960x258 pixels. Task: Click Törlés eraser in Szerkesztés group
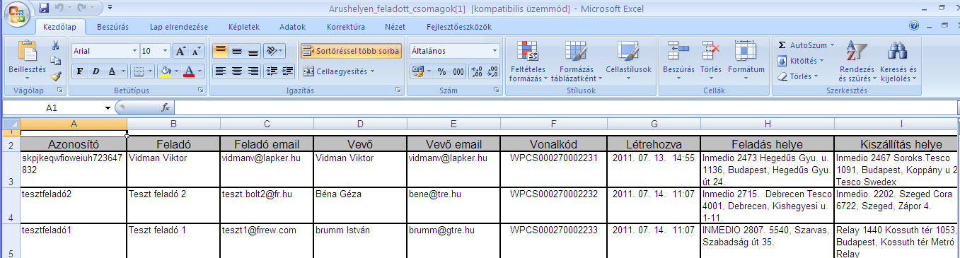[x=797, y=76]
